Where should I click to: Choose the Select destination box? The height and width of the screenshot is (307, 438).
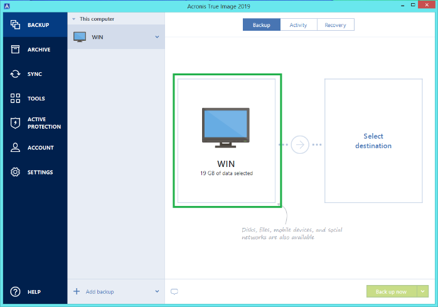(373, 141)
